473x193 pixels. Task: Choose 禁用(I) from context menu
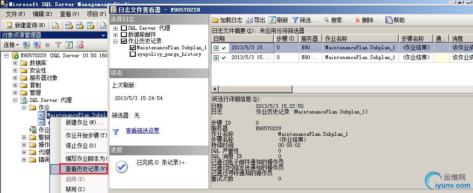[x=75, y=189]
